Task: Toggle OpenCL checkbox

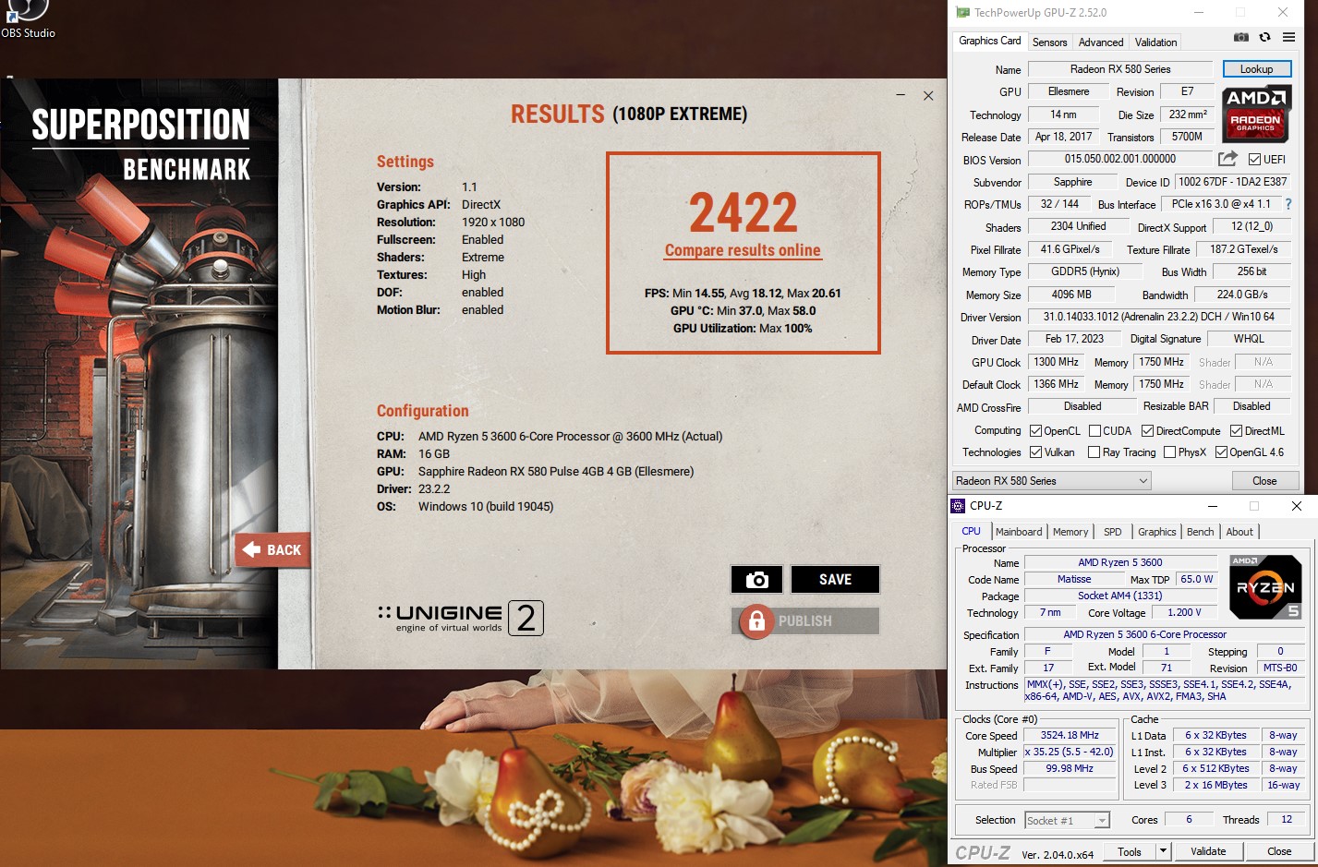Action: pos(1035,431)
